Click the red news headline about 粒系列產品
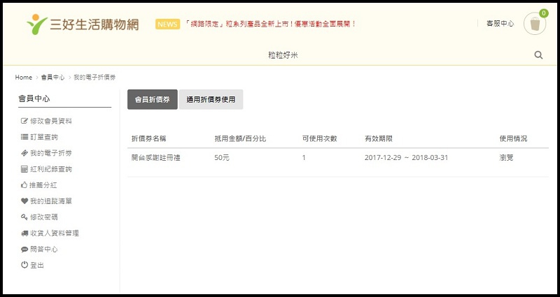 click(271, 24)
